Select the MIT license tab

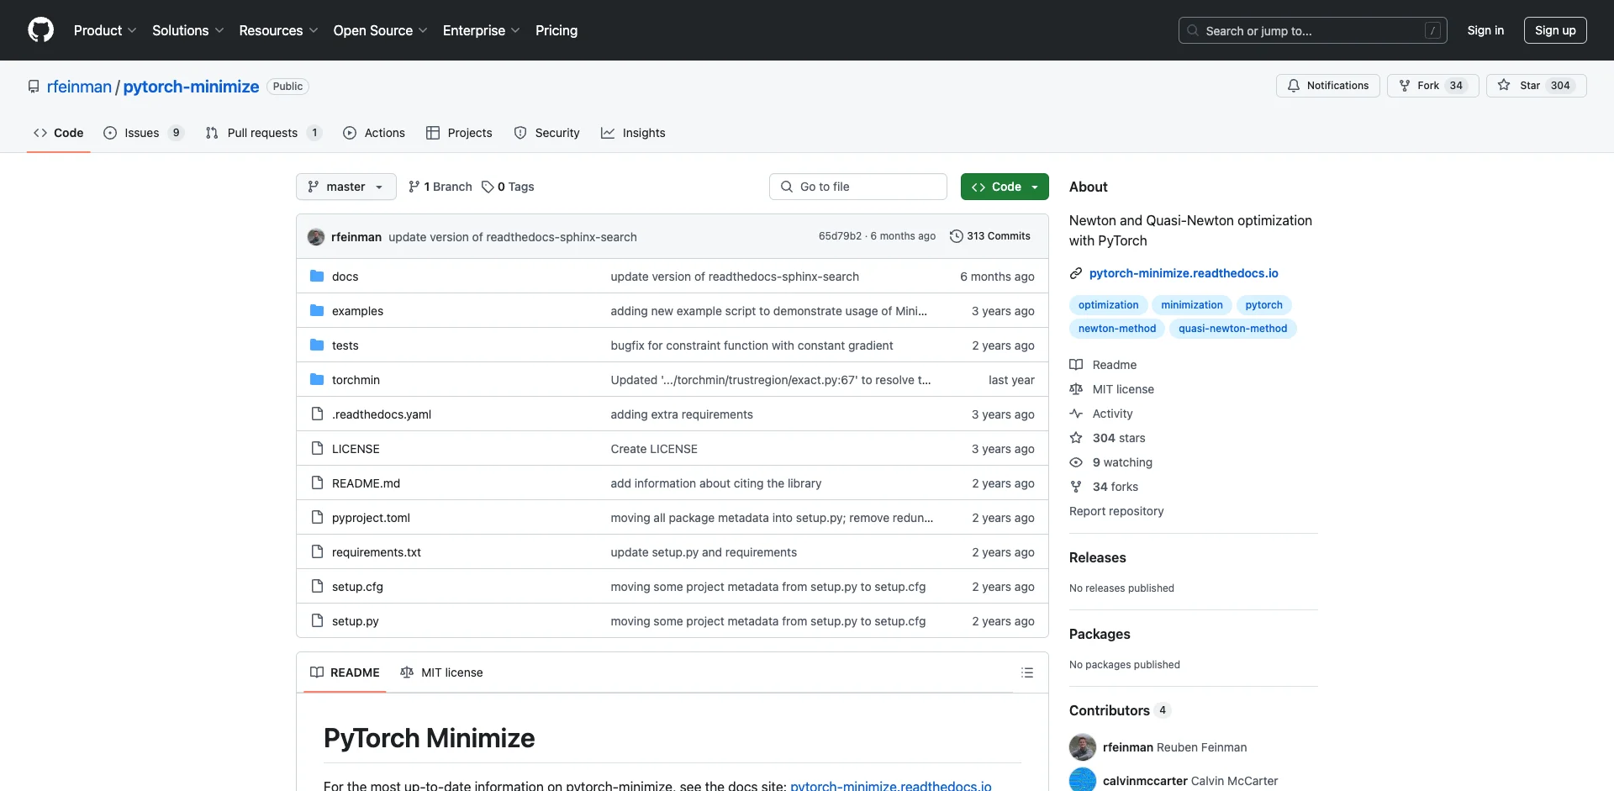point(441,672)
